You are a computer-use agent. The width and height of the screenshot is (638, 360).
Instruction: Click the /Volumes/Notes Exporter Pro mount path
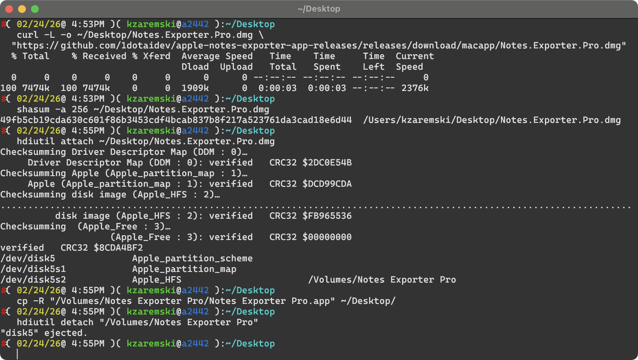[382, 279]
